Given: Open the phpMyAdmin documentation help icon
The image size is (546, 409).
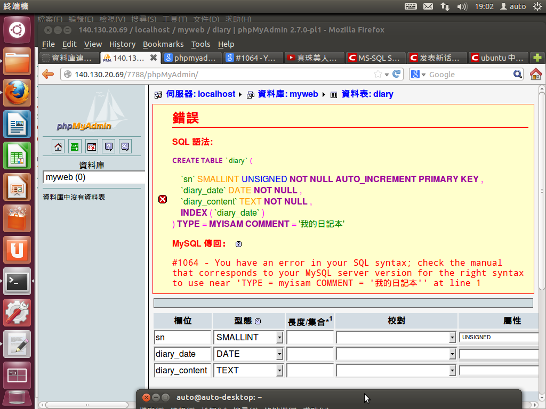Looking at the screenshot, I should (x=108, y=146).
